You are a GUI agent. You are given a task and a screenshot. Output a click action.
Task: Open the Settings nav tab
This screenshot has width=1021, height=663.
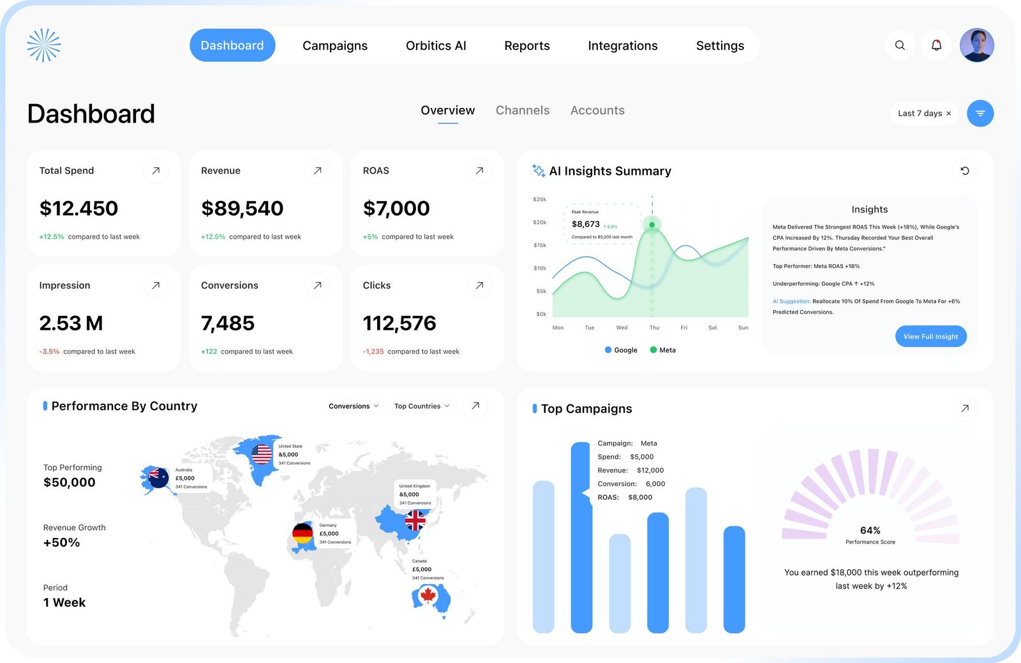[720, 45]
